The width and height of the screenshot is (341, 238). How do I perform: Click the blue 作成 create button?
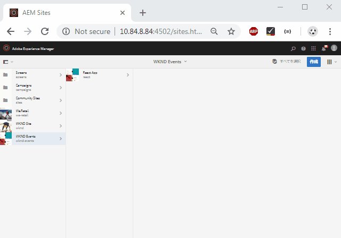(314, 62)
